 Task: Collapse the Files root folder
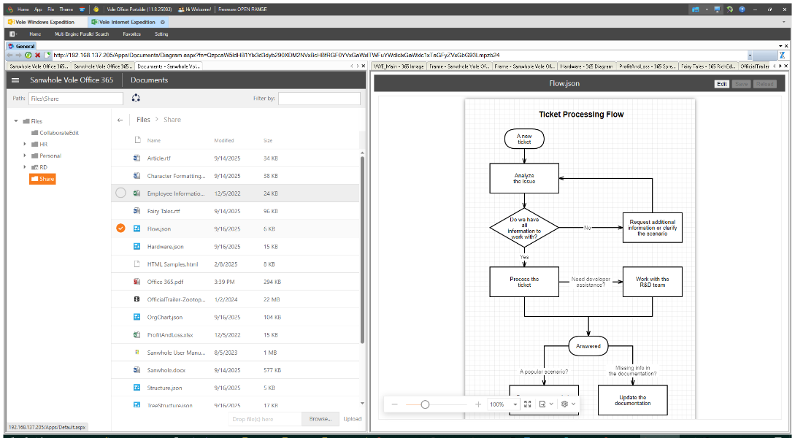(x=16, y=121)
